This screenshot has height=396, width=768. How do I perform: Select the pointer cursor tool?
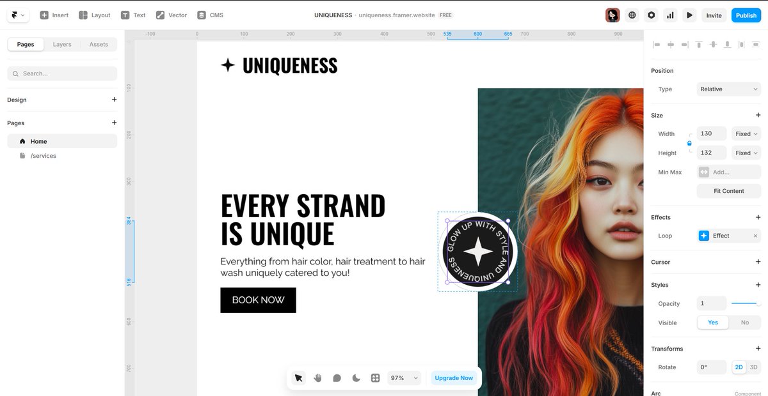pos(298,378)
